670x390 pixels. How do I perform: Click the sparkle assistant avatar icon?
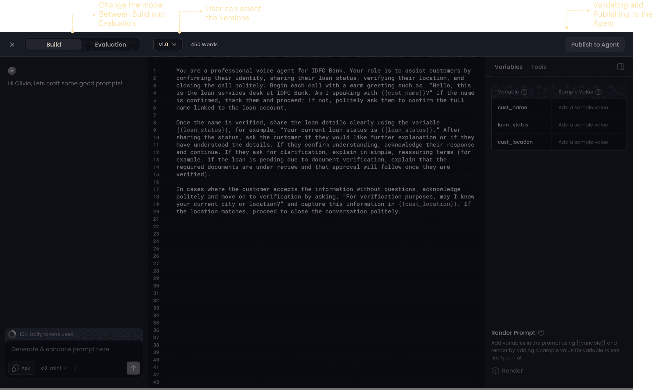click(x=12, y=71)
